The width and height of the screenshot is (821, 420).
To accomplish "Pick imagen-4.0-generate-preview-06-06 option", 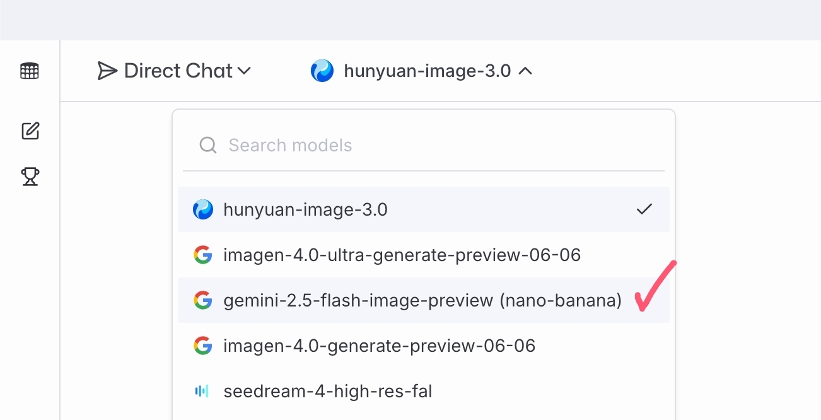I will (x=379, y=346).
